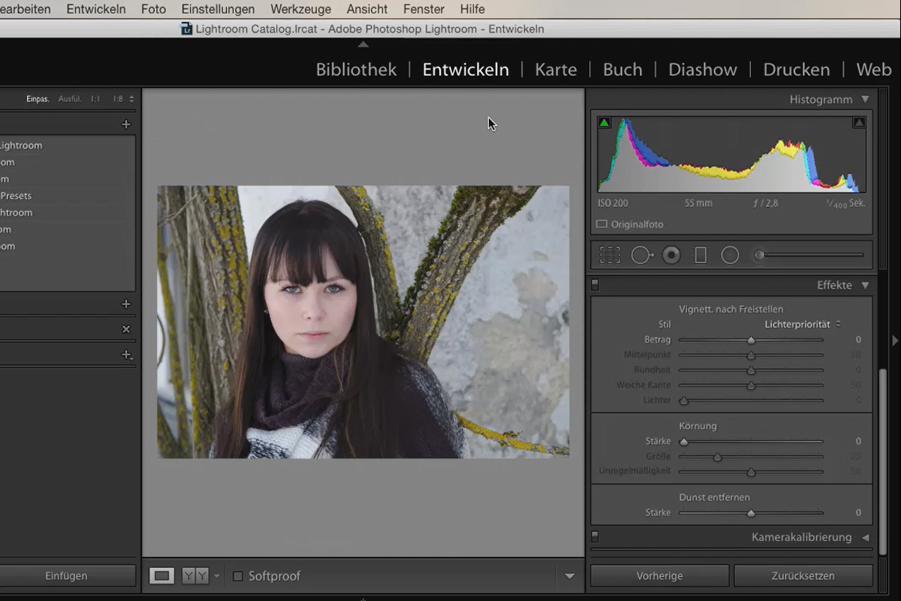Choose the graduated filter tool

pos(701,255)
